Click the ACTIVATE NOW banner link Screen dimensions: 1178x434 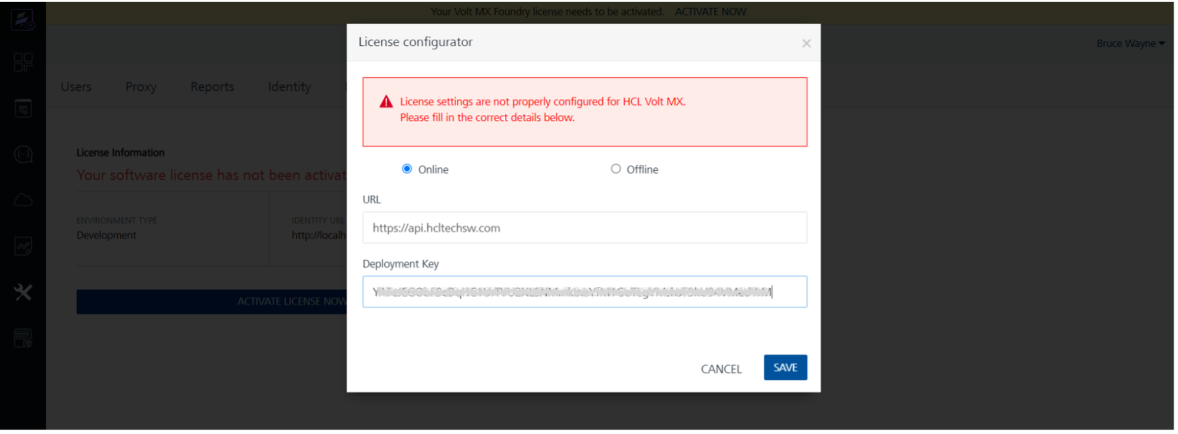coord(710,12)
